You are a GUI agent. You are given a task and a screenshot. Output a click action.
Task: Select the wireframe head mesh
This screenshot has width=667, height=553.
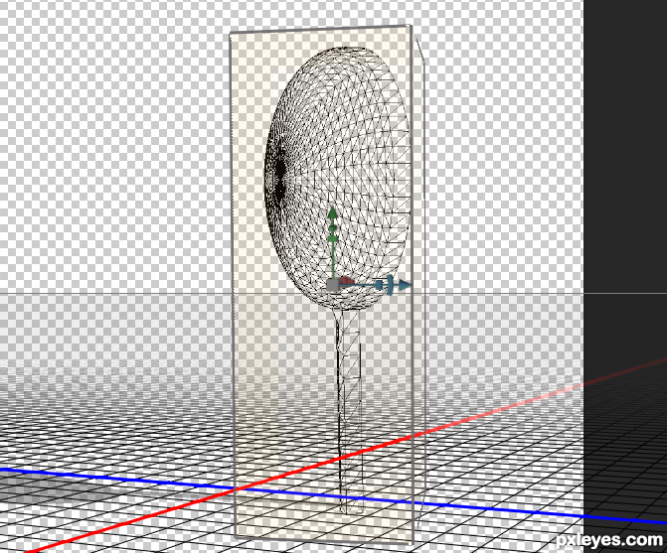(x=337, y=179)
